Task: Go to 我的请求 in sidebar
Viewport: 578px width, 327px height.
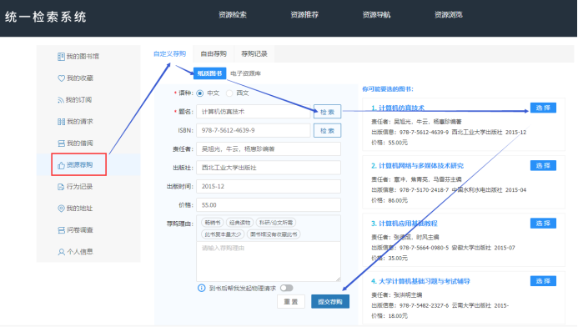Action: click(x=76, y=122)
